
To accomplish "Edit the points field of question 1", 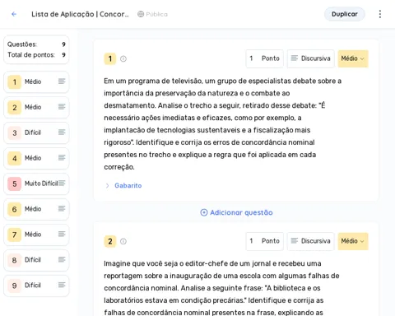I will (264, 58).
